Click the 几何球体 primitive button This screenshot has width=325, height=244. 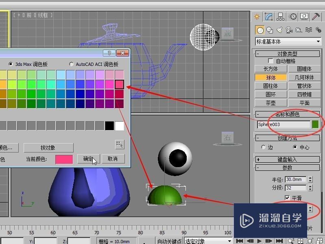coord(304,78)
